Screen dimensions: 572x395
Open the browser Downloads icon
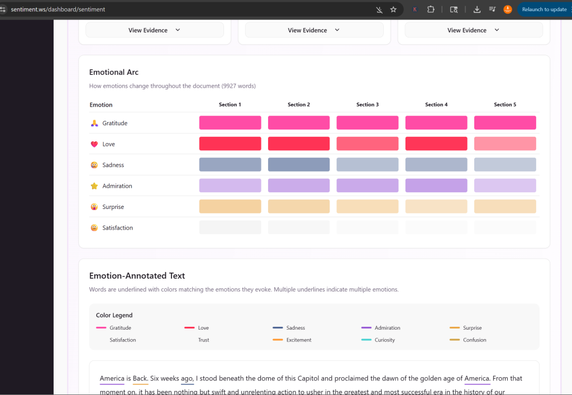[x=476, y=9]
